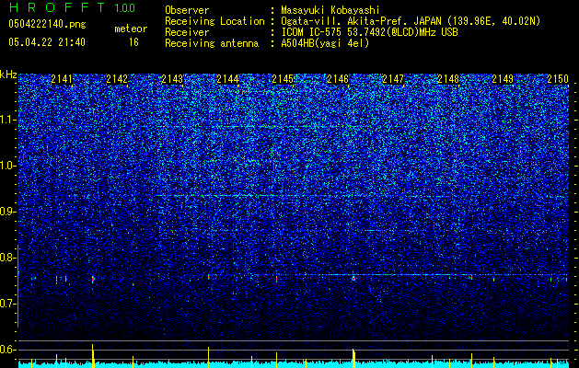Screen dimensions: 579x368
Task: Click the 2147 time marker
Action: click(x=393, y=79)
